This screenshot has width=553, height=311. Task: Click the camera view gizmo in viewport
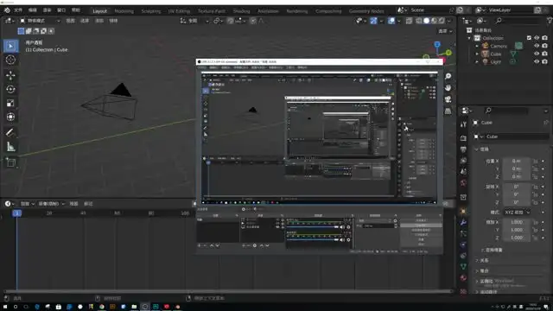tap(448, 99)
